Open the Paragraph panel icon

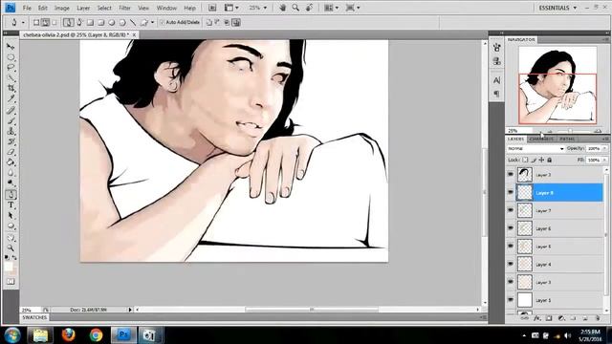point(496,94)
